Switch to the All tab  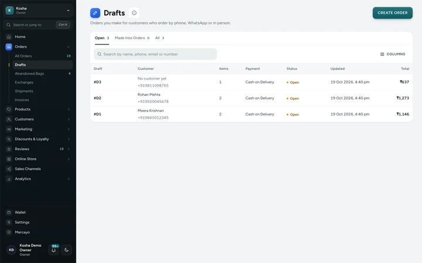tap(159, 38)
